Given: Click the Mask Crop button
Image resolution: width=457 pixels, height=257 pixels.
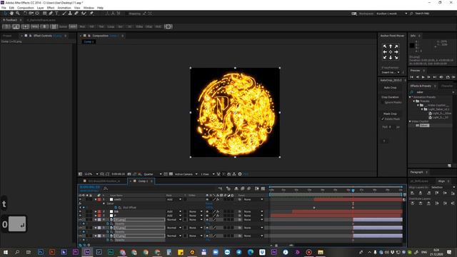Looking at the screenshot, I should coord(390,114).
